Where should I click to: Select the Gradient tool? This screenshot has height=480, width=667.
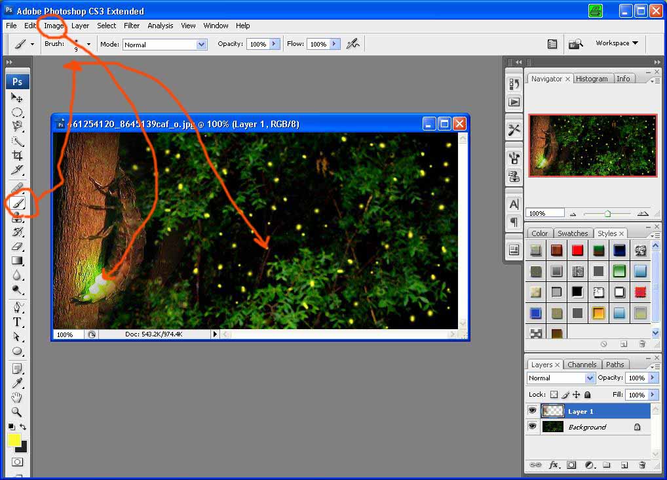coord(18,261)
